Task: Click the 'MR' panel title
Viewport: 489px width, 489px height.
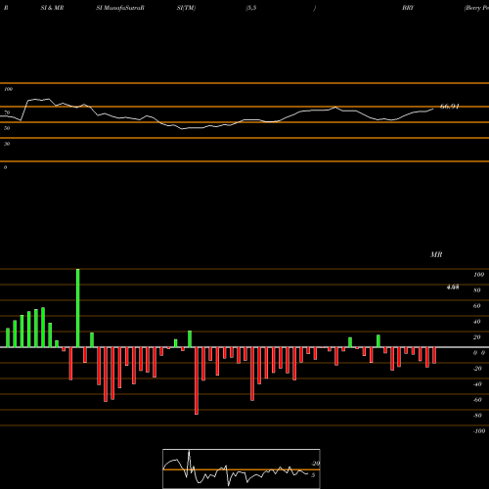Action: click(436, 254)
